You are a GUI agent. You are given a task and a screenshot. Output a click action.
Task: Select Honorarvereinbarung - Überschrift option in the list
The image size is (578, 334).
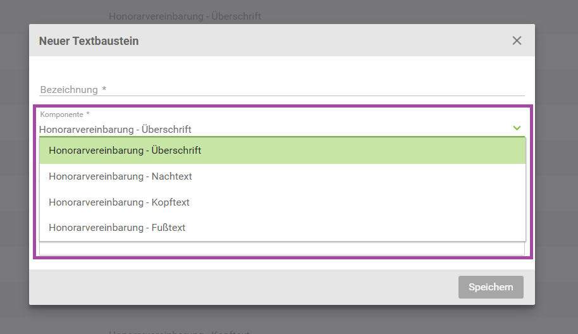pyautogui.click(x=283, y=151)
